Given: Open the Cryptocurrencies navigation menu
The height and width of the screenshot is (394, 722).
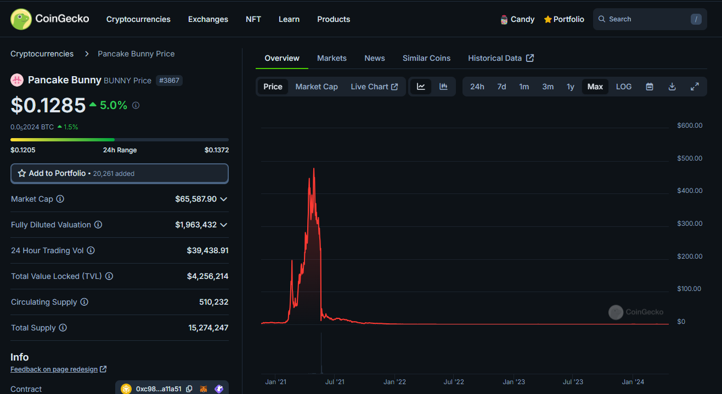Looking at the screenshot, I should point(138,19).
